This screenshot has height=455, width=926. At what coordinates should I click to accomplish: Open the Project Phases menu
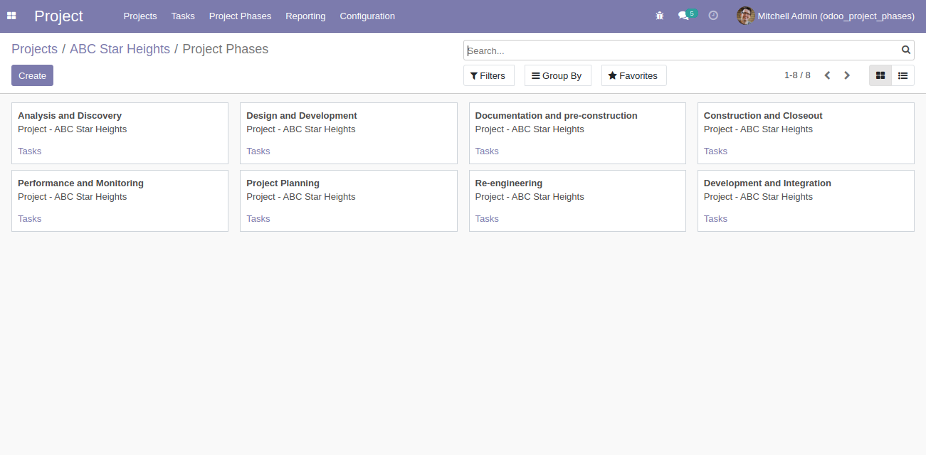tap(240, 16)
